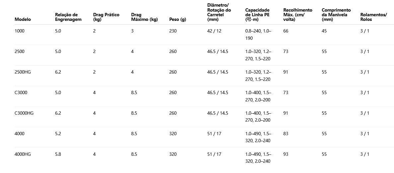Image resolution: width=394 pixels, height=173 pixels.
Task: Click the 5.8 gear ratio value
Action: pyautogui.click(x=58, y=154)
